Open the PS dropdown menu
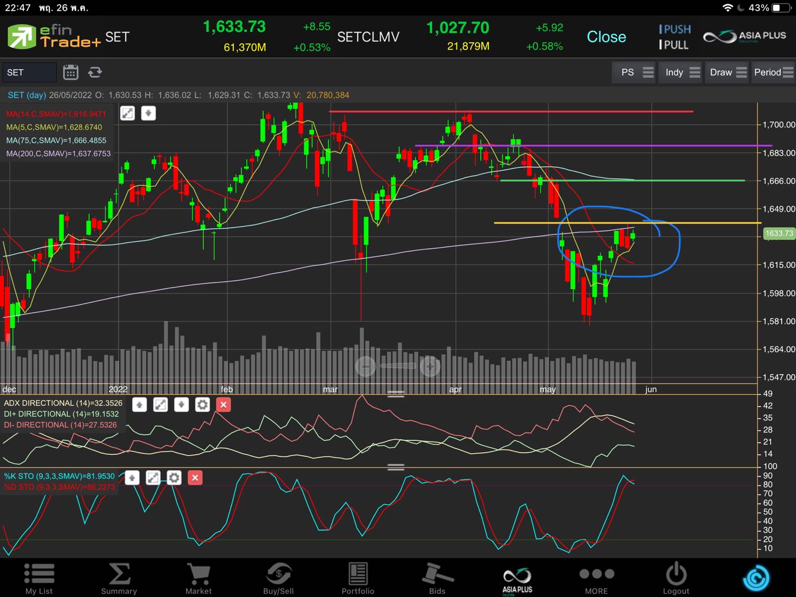This screenshot has height=597, width=796. [634, 72]
